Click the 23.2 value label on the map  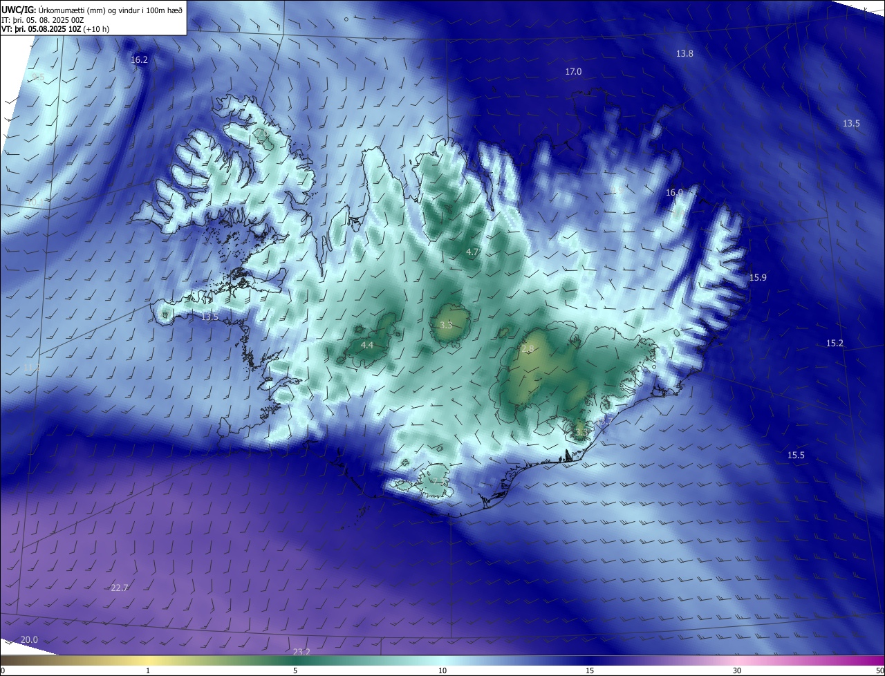pyautogui.click(x=301, y=652)
